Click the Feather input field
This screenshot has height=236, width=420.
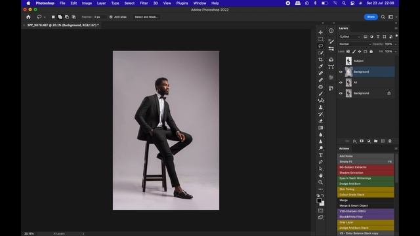[100, 17]
